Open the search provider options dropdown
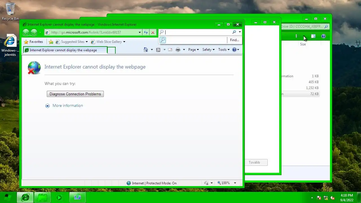Image resolution: width=361 pixels, height=203 pixels. pyautogui.click(x=240, y=32)
